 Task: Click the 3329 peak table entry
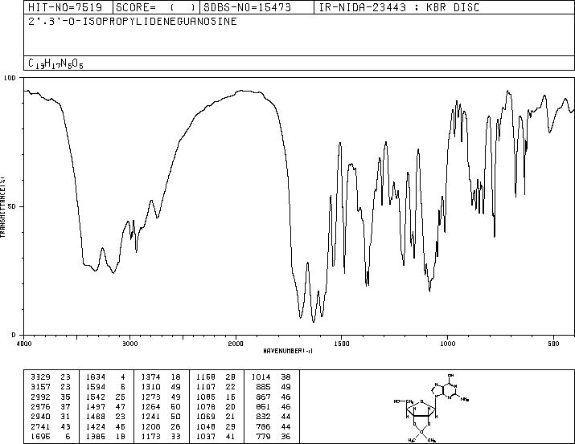point(40,377)
